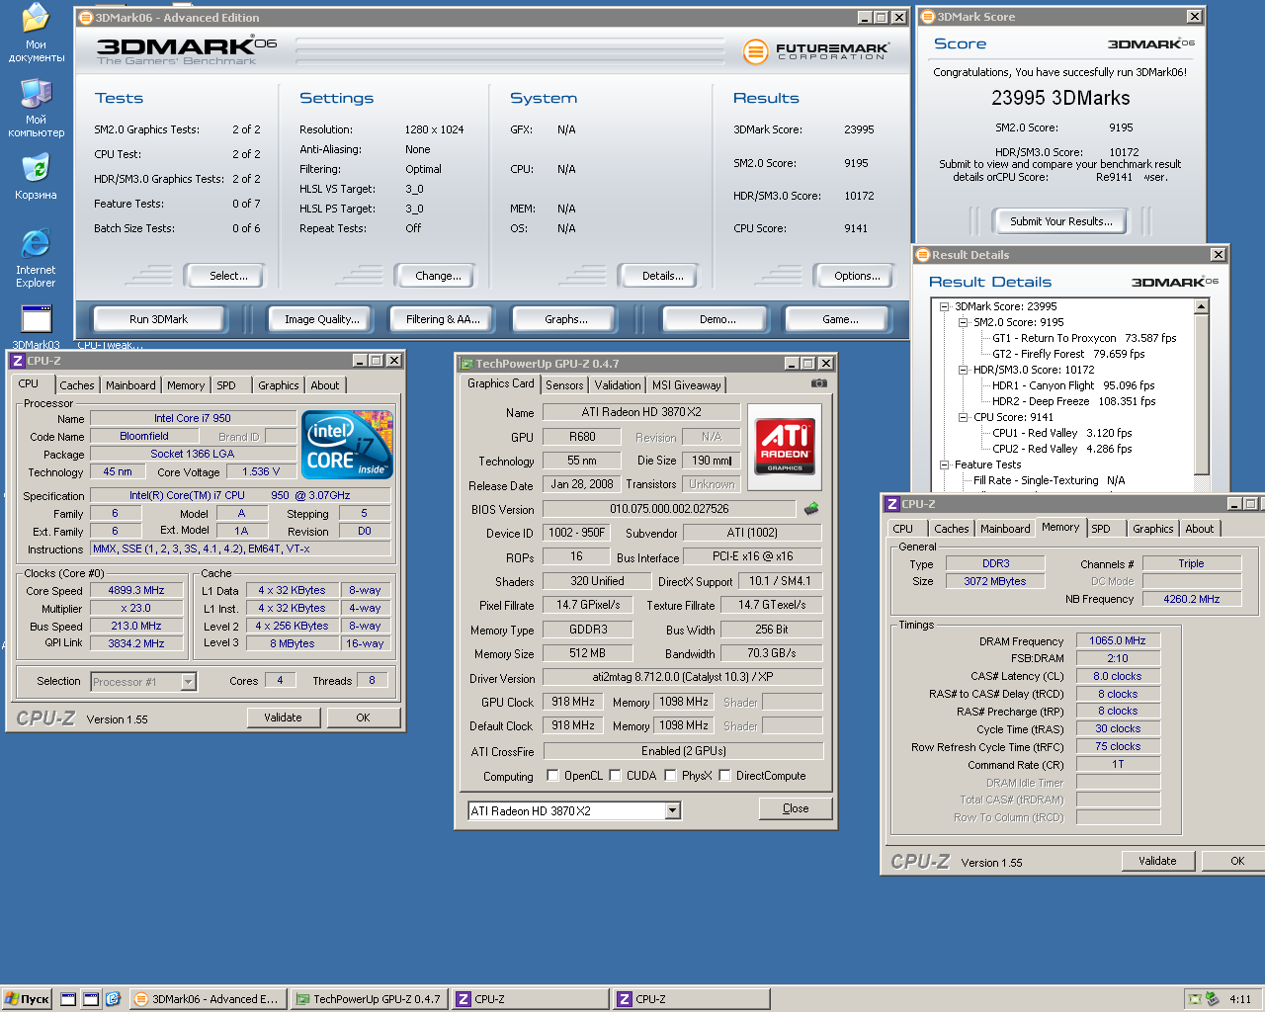Image resolution: width=1265 pixels, height=1012 pixels.
Task: Open Image Quality... settings
Action: [321, 319]
